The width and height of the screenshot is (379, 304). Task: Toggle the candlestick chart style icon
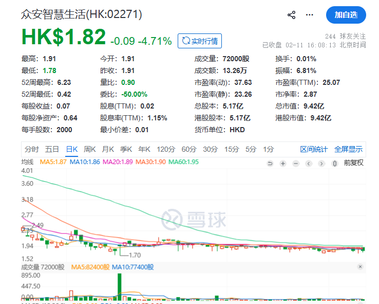coord(334,164)
